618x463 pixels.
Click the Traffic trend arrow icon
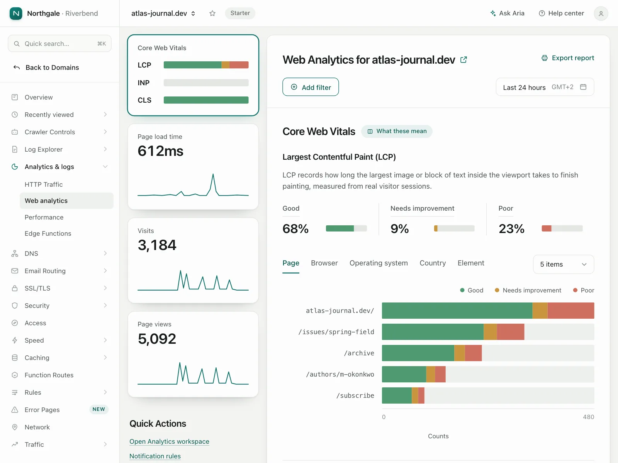coord(15,444)
